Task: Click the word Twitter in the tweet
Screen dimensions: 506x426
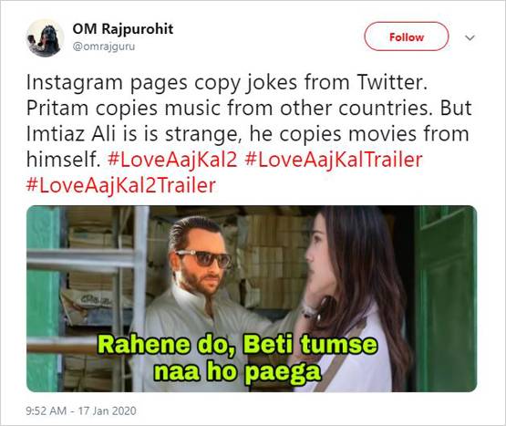Action: (x=392, y=82)
